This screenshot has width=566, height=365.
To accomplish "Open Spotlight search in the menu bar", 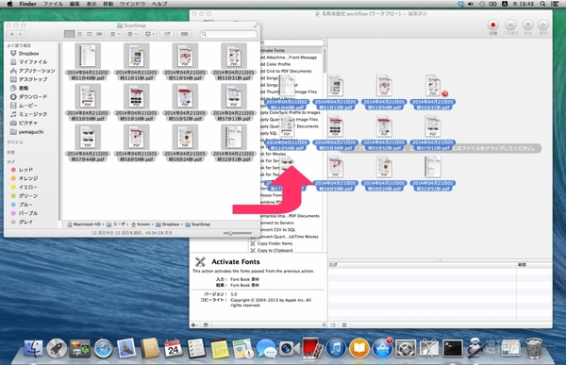I will [x=543, y=4].
